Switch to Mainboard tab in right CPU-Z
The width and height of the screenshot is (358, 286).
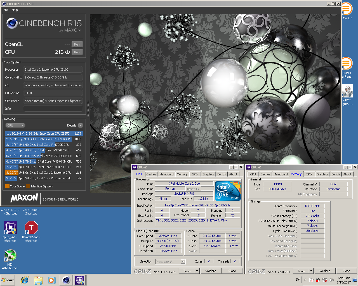pyautogui.click(x=281, y=174)
